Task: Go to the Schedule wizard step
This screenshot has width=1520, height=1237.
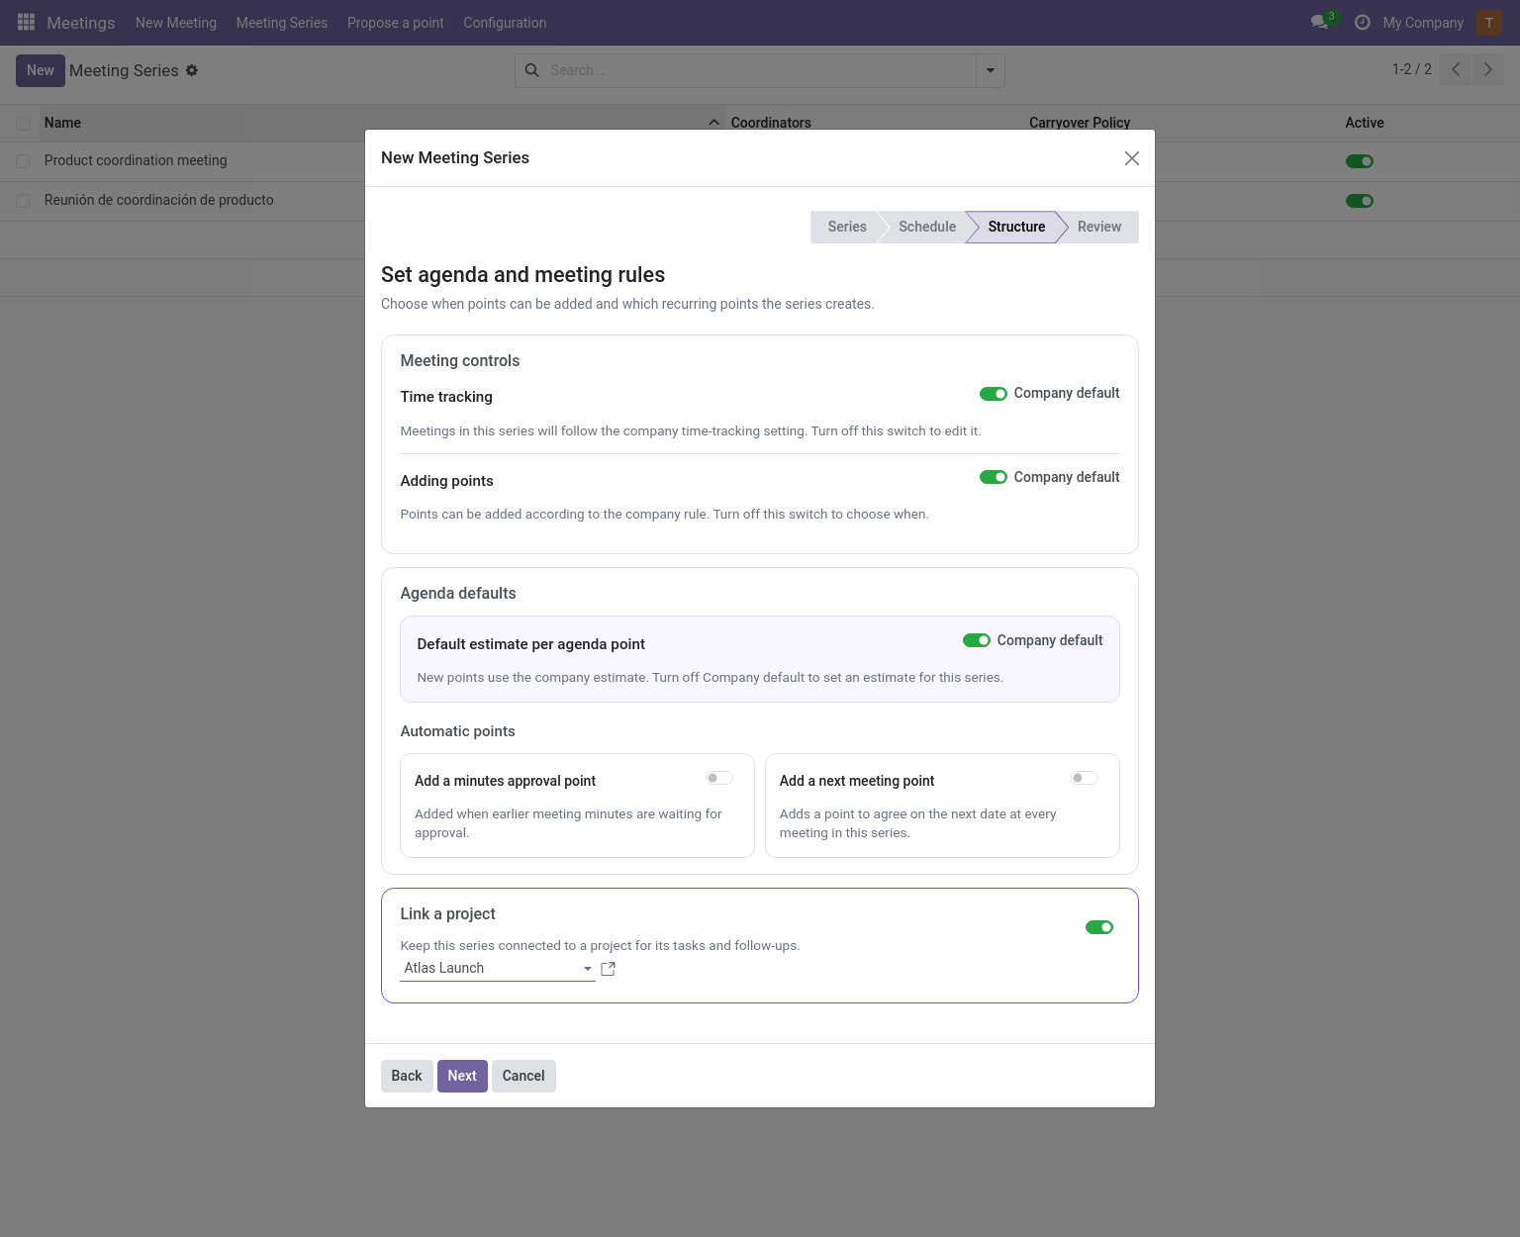Action: click(x=927, y=227)
